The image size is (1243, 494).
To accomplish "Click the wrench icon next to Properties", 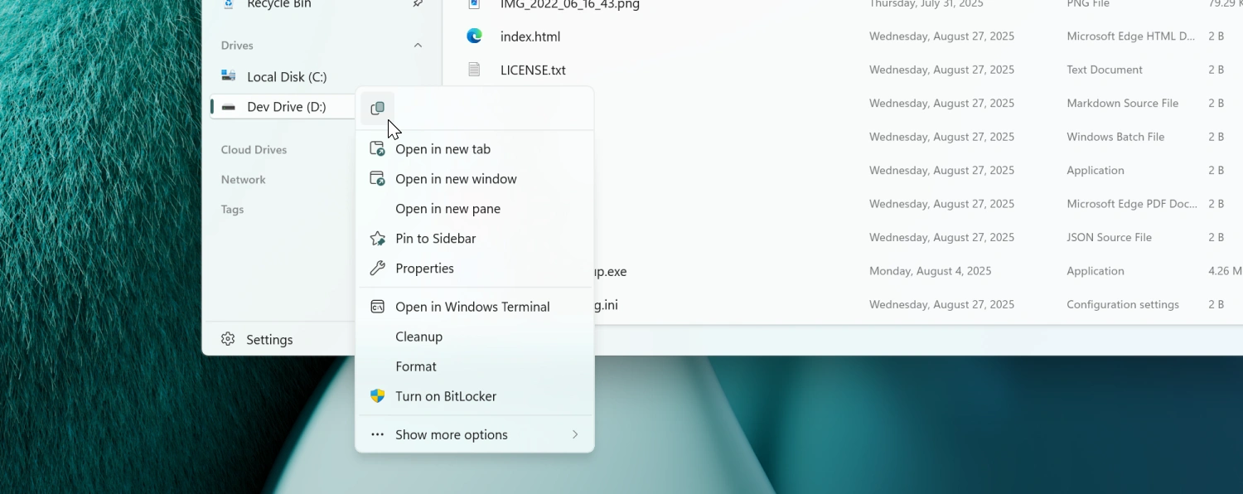I will [377, 268].
